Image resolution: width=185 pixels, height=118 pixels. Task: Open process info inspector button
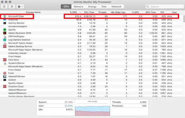point(12,7)
